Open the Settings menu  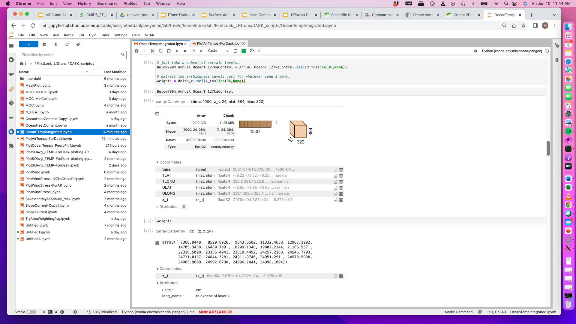[x=120, y=35]
